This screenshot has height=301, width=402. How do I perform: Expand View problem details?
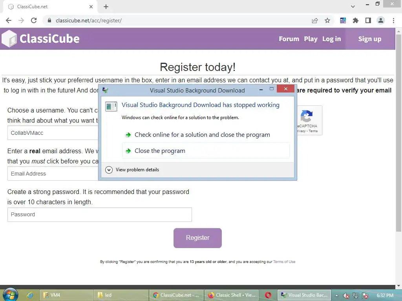pyautogui.click(x=132, y=170)
